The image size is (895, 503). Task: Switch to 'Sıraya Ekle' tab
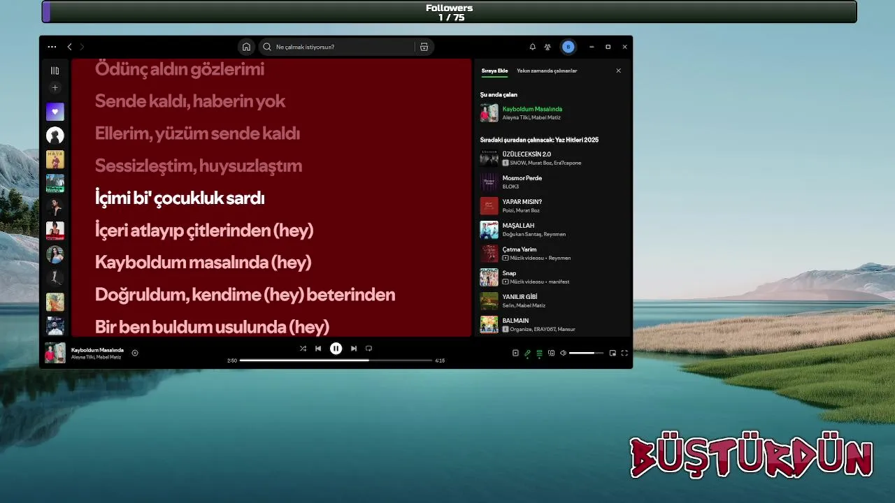click(494, 71)
